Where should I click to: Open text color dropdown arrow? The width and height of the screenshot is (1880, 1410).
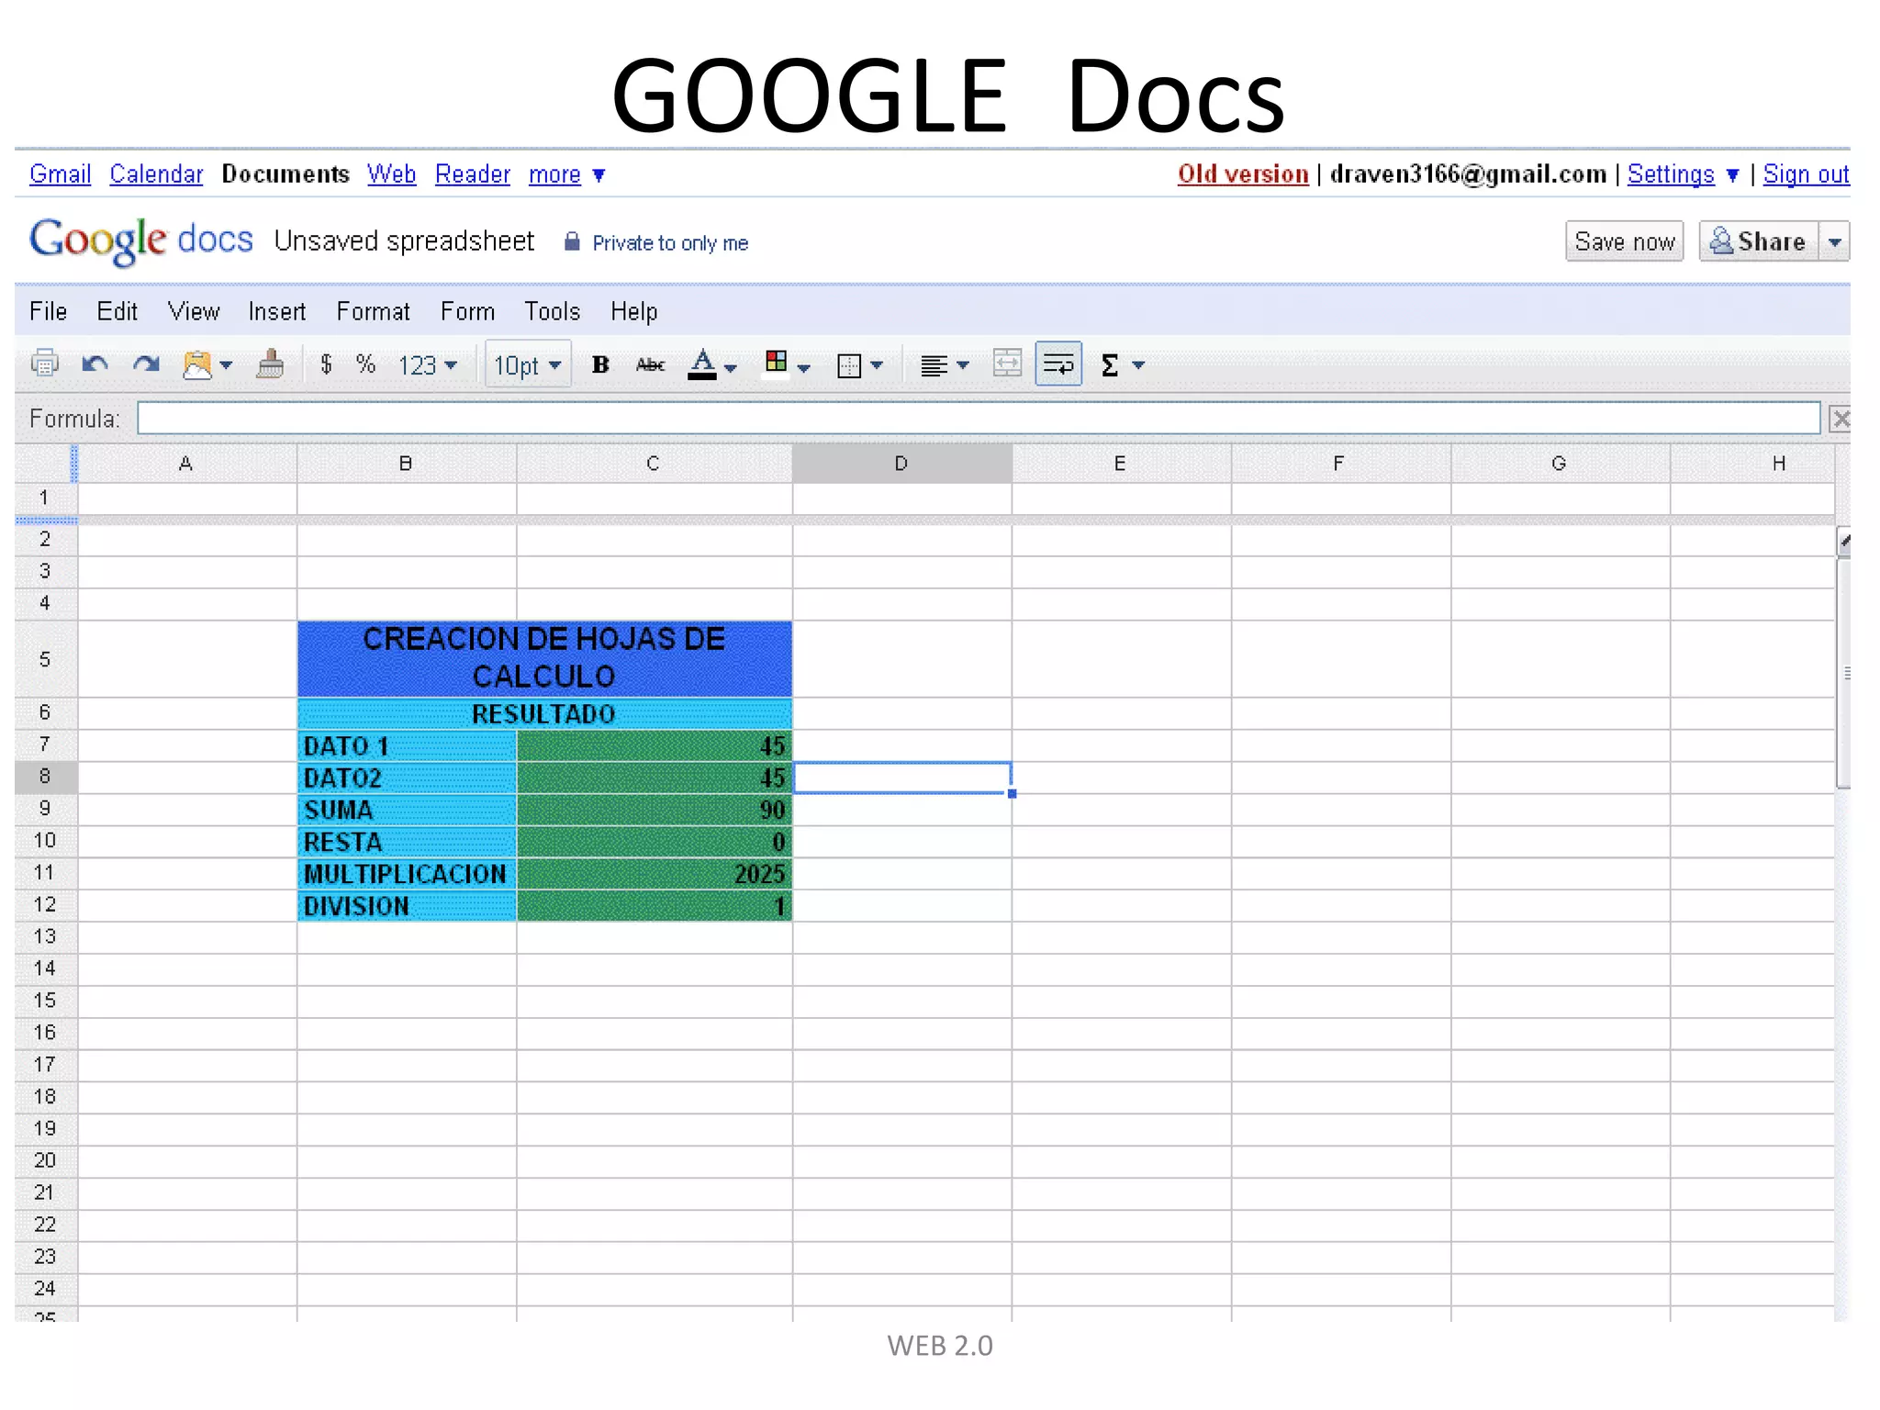tap(731, 368)
